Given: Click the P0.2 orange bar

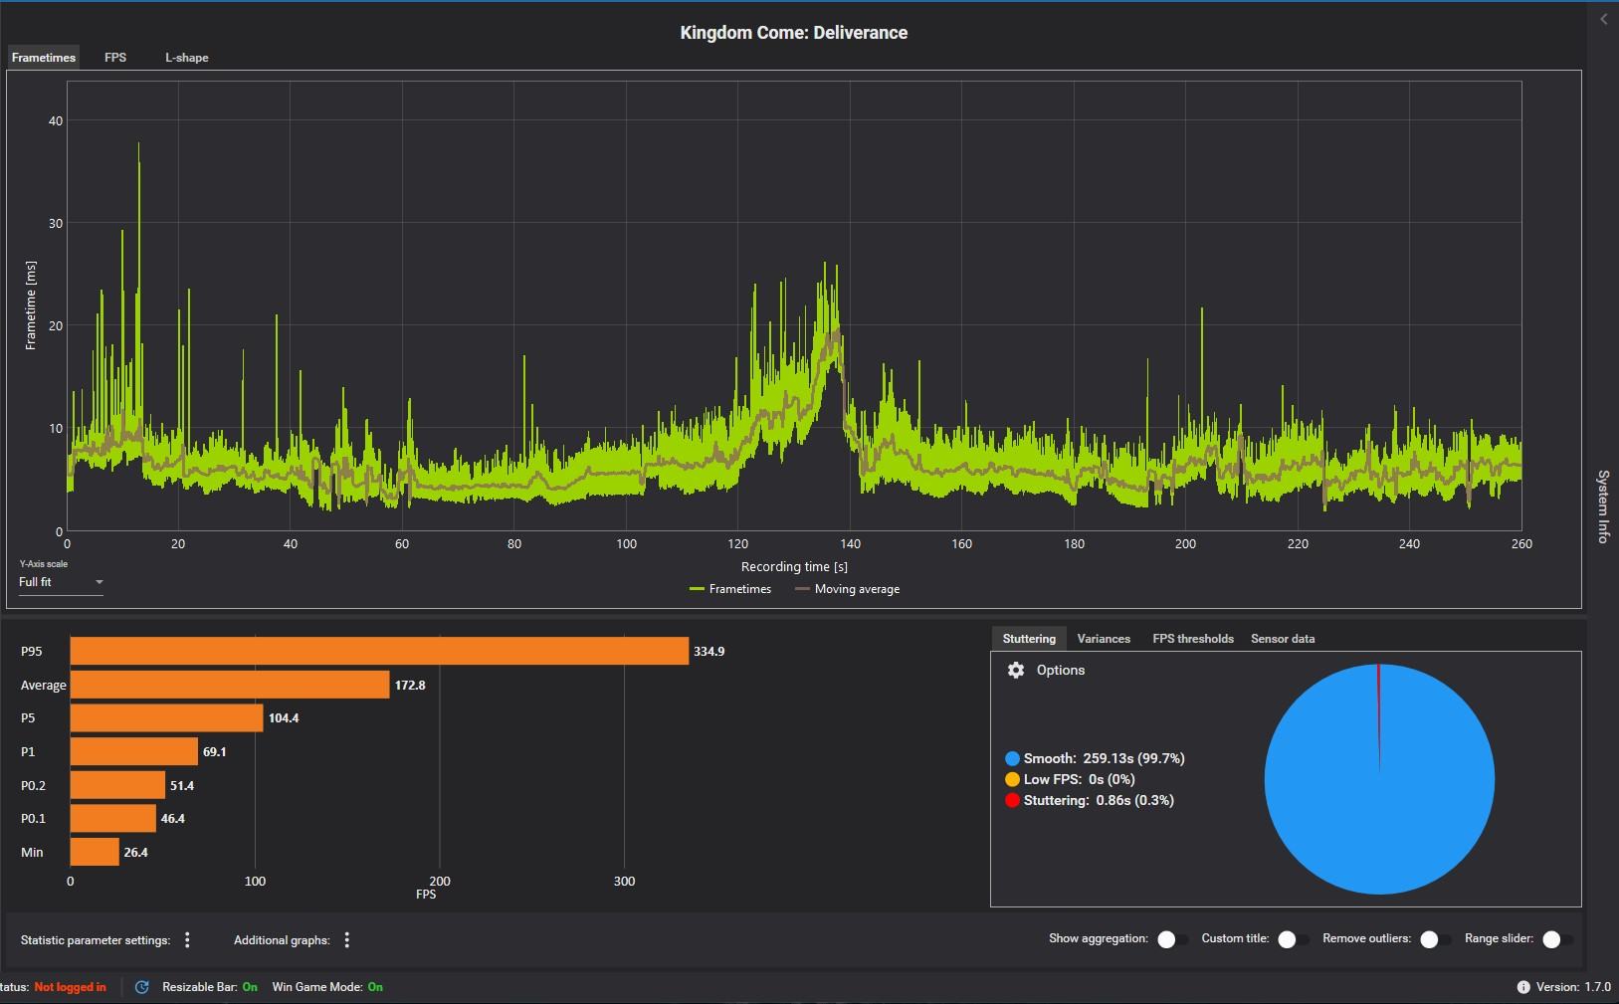Looking at the screenshot, I should click(117, 785).
